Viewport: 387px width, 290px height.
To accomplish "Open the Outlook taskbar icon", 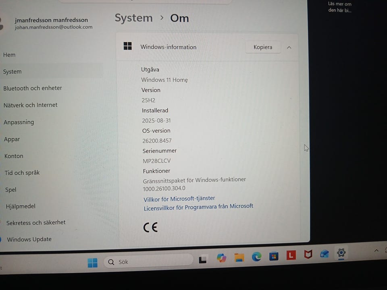I will pos(324,253).
